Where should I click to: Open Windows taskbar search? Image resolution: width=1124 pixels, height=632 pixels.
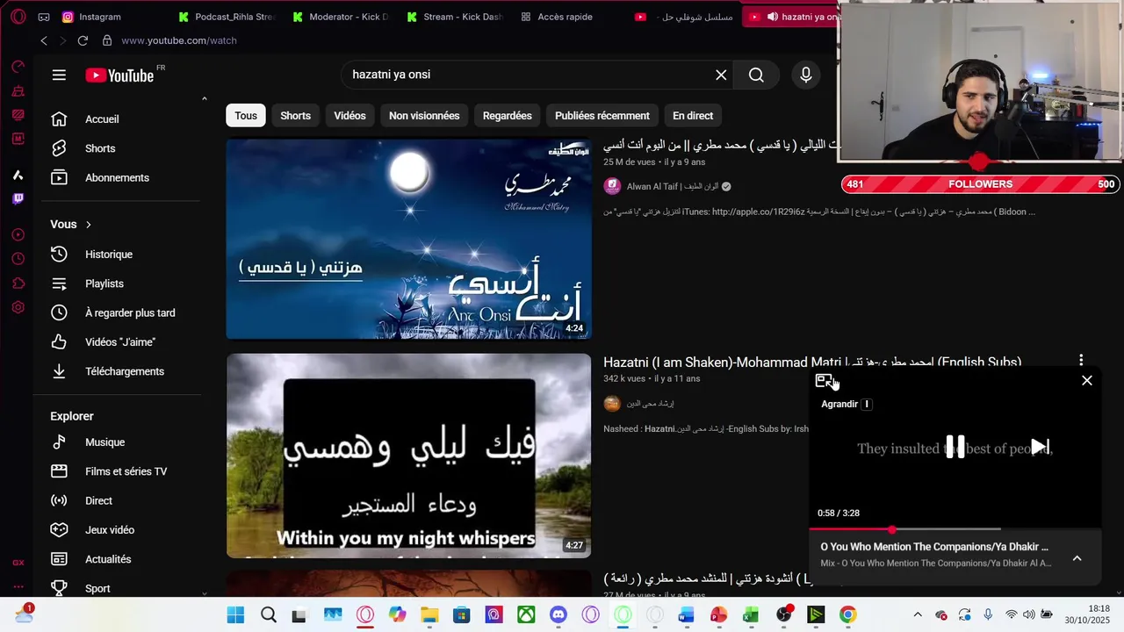pyautogui.click(x=269, y=615)
